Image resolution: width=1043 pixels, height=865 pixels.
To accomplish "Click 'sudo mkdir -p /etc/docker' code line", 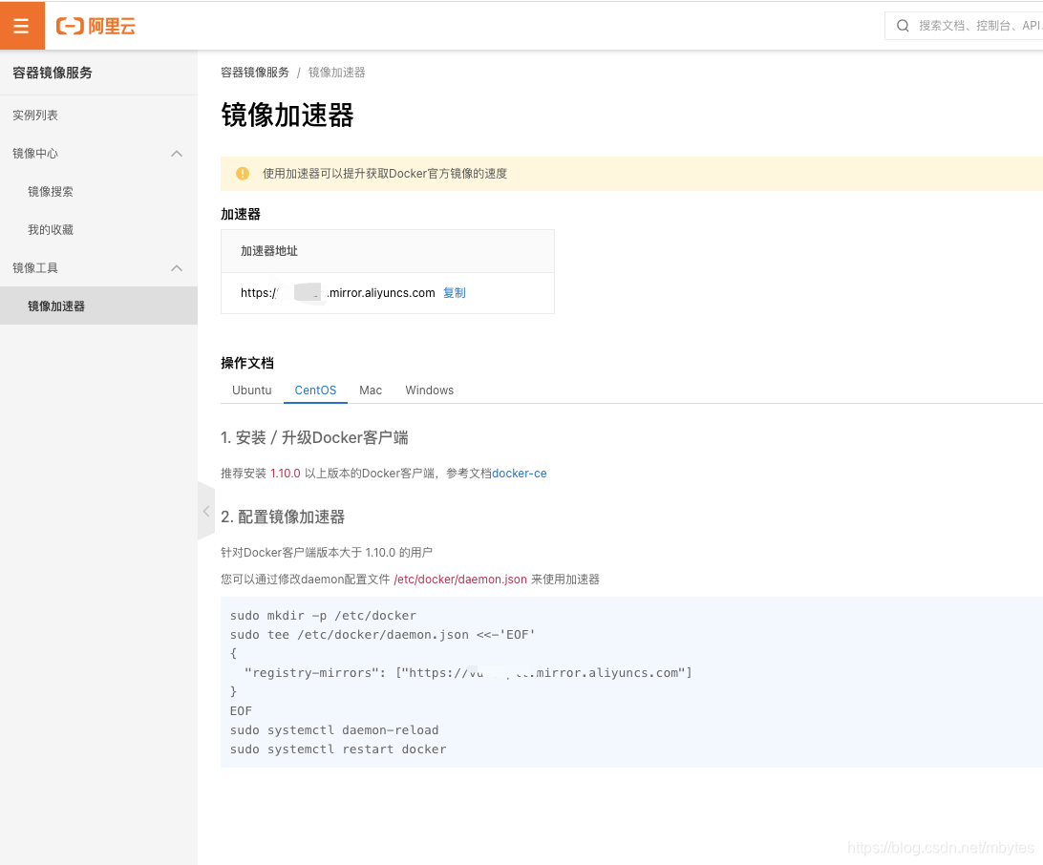I will 323,616.
